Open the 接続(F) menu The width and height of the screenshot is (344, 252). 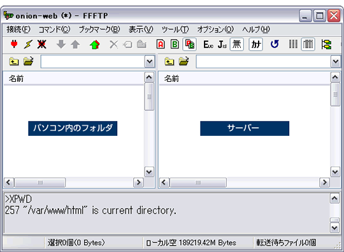click(x=18, y=29)
